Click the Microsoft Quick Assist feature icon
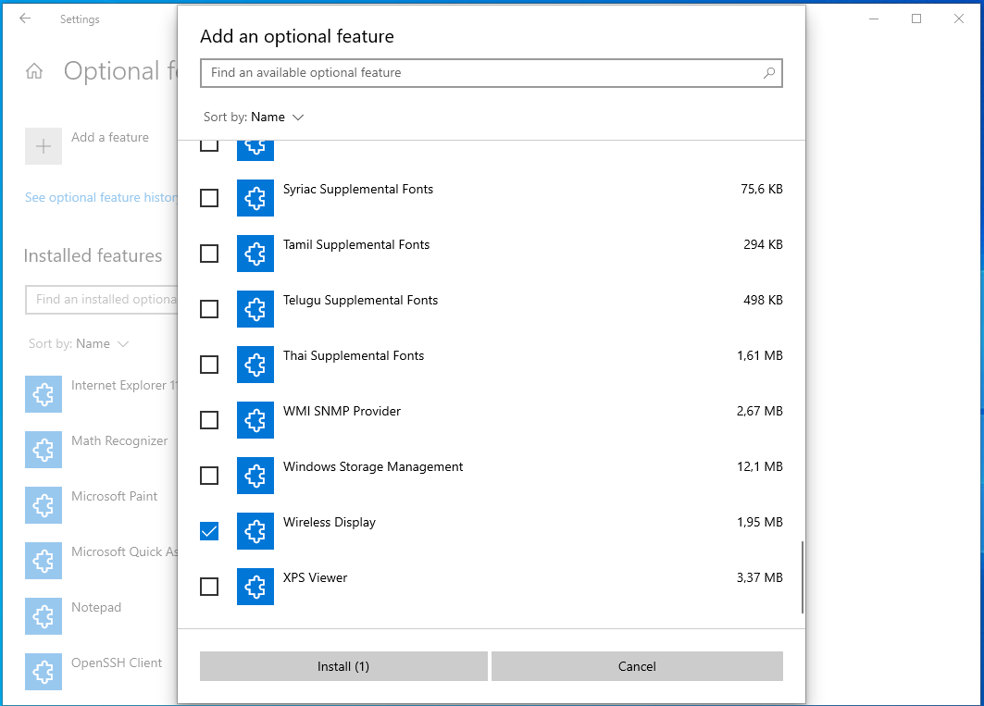The height and width of the screenshot is (706, 984). pyautogui.click(x=44, y=561)
